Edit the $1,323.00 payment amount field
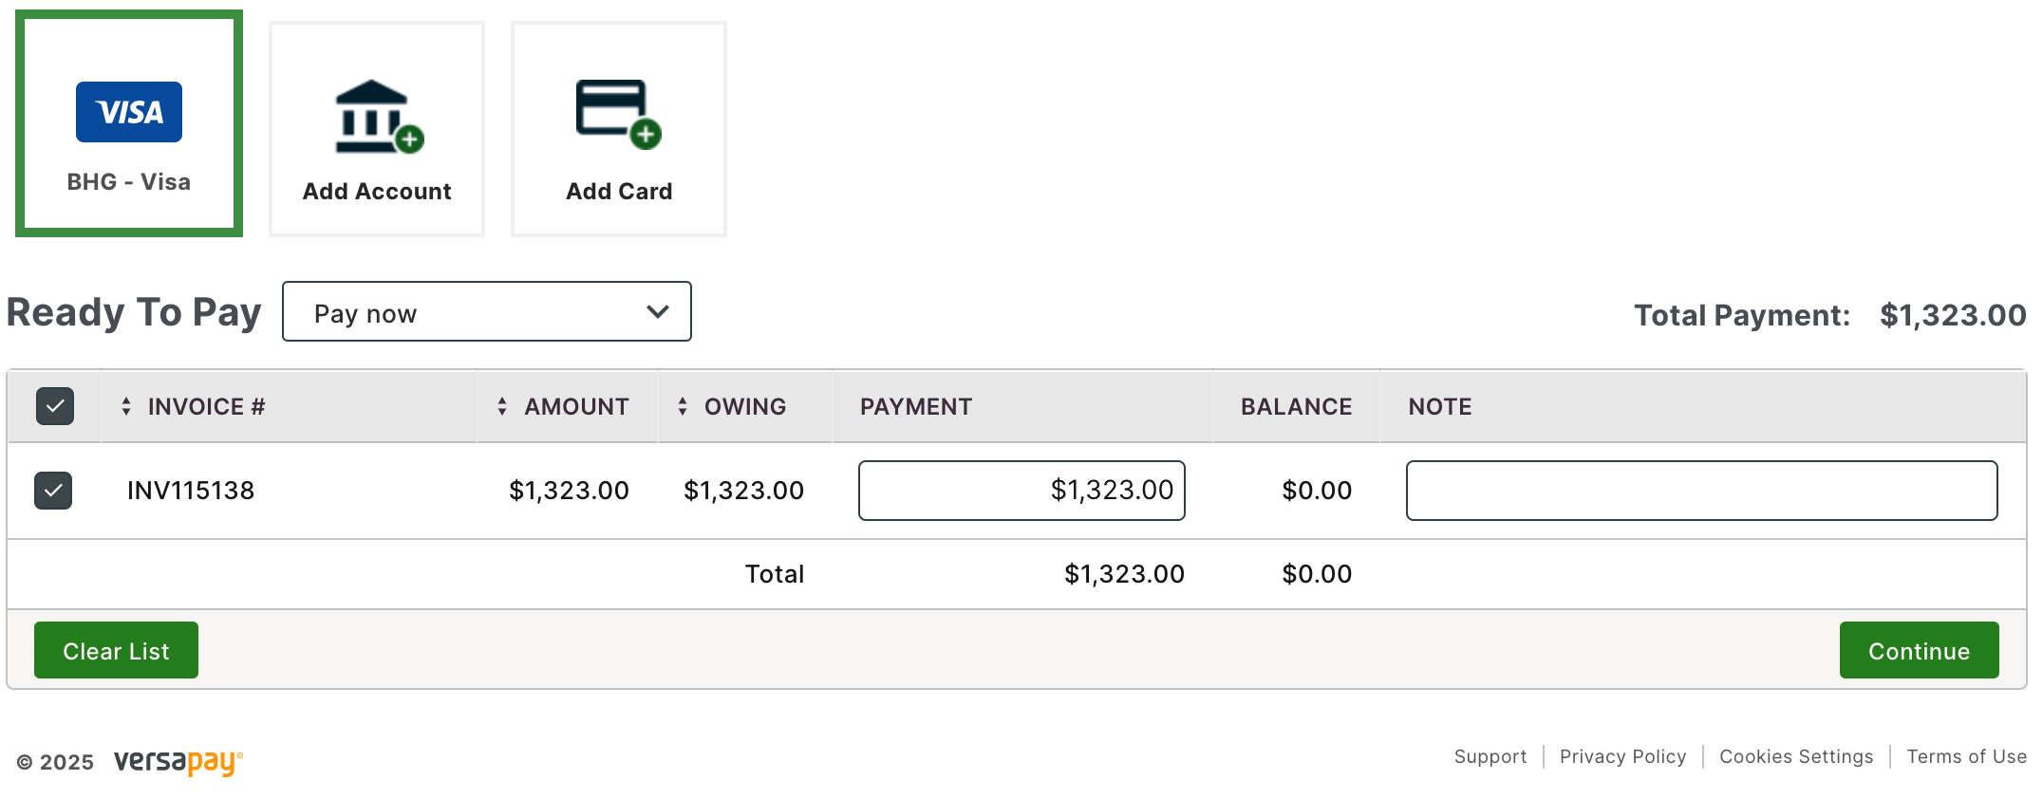2043x799 pixels. [1021, 491]
